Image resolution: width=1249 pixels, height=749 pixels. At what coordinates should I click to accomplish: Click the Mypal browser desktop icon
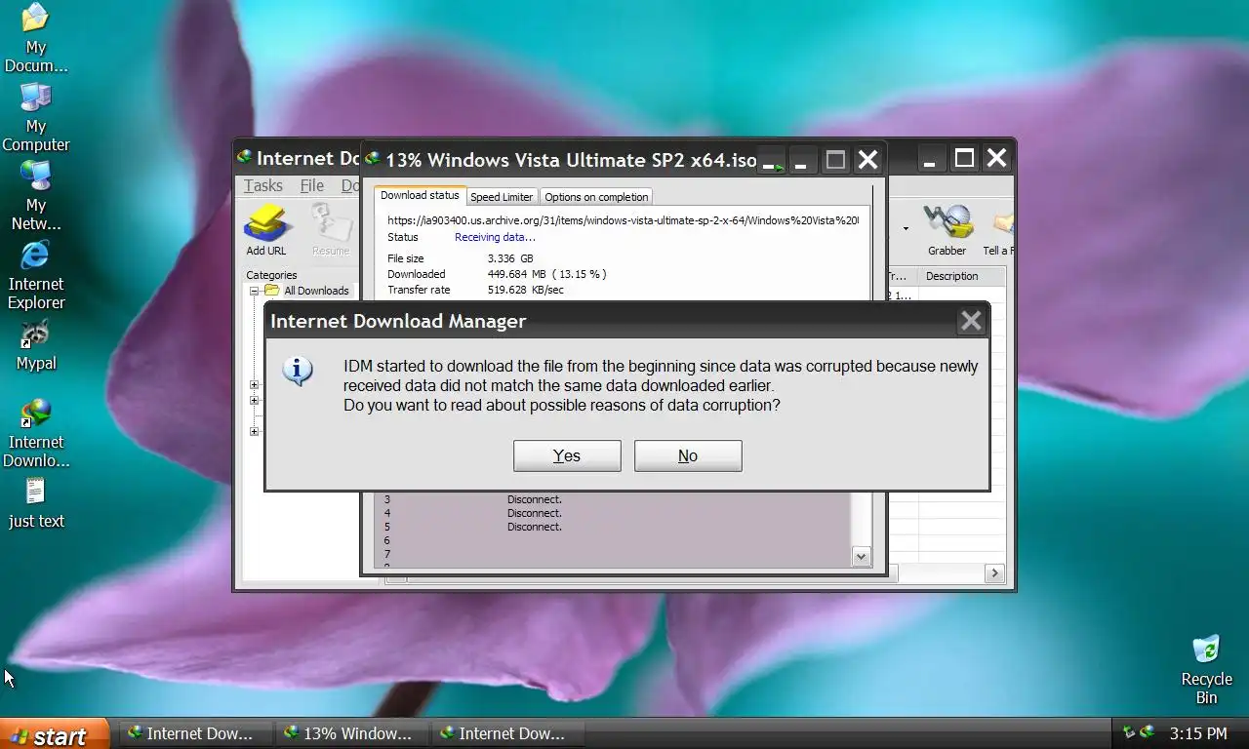click(x=36, y=346)
